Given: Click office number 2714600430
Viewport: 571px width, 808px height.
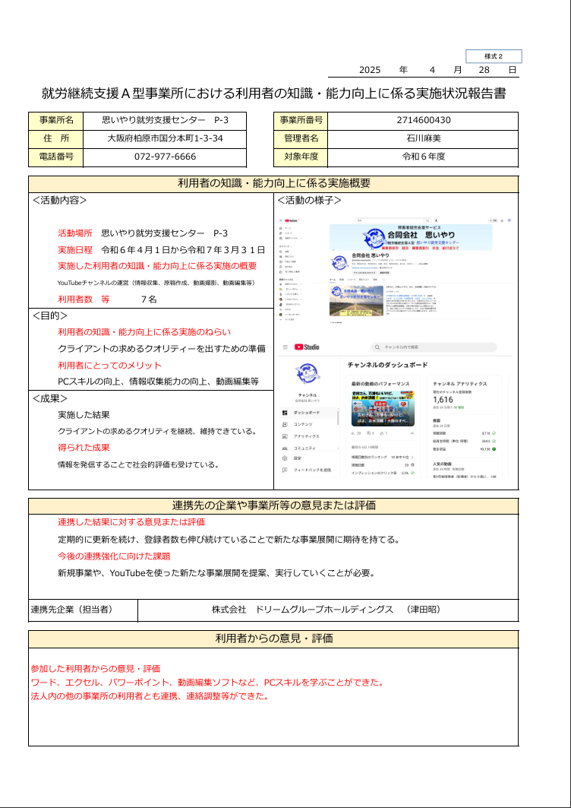Looking at the screenshot, I should click(x=424, y=121).
